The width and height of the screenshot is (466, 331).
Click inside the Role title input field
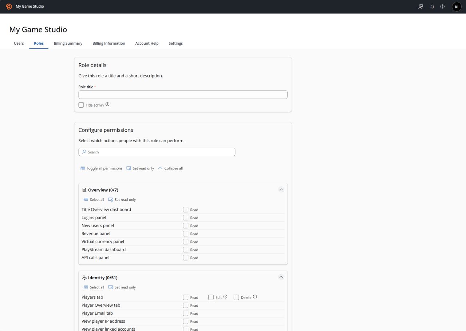pos(183,94)
